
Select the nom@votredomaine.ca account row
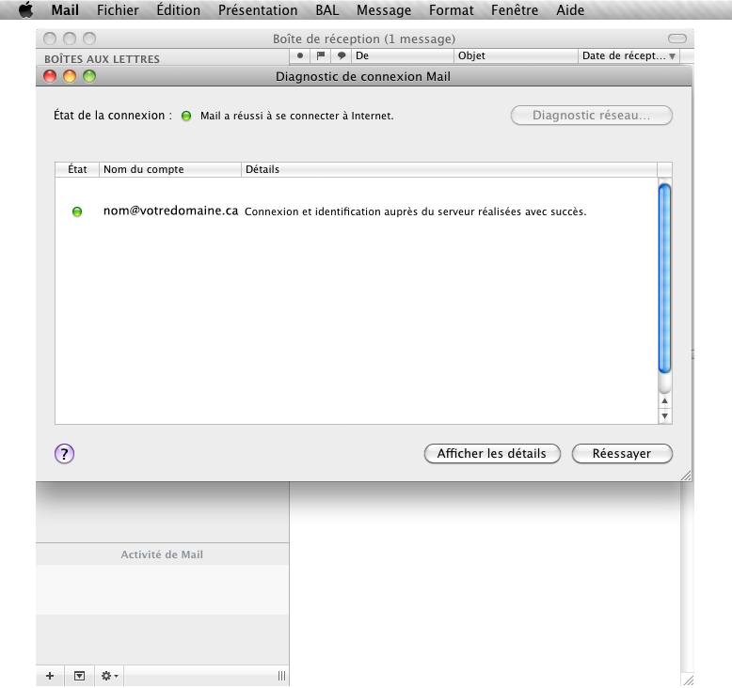357,211
